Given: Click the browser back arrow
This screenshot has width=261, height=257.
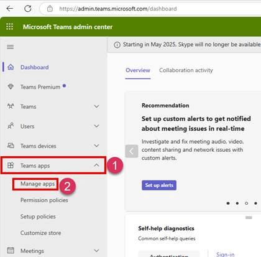Looking at the screenshot, I should click(x=10, y=9).
